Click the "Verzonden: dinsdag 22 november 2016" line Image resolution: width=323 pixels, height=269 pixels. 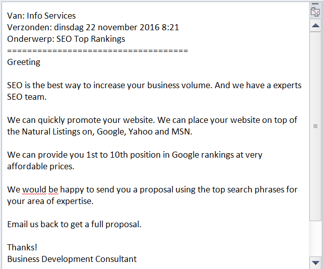click(93, 27)
